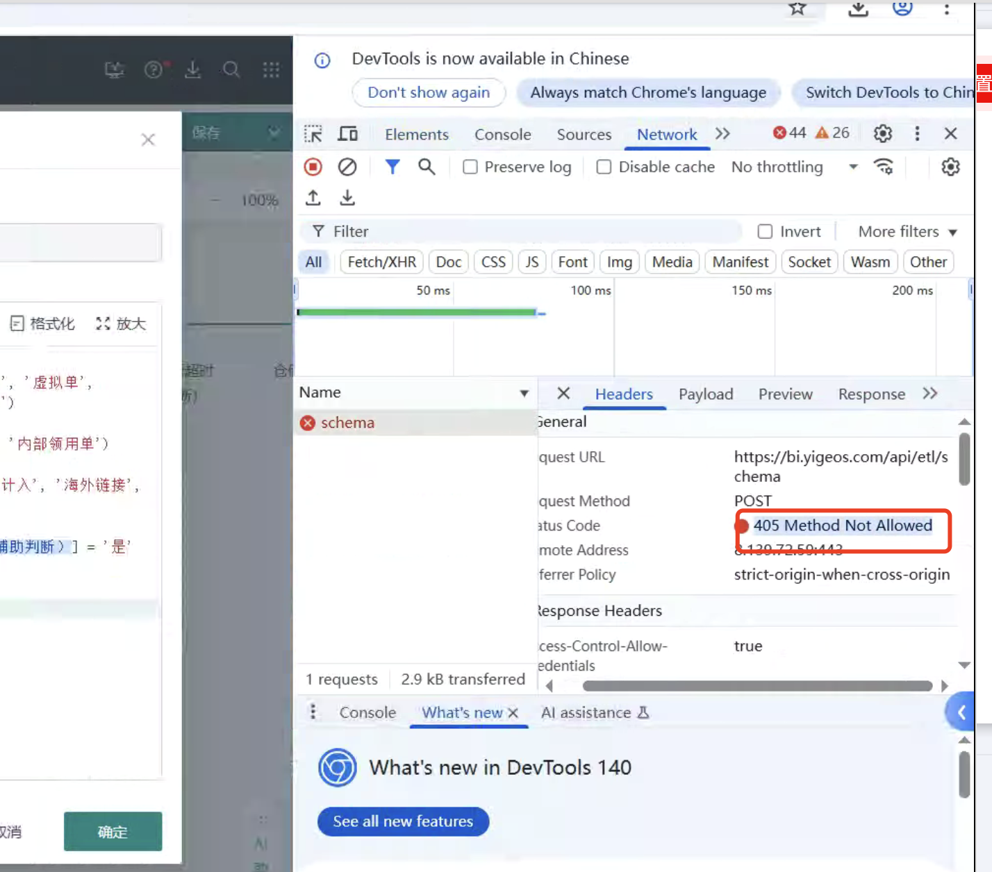Open the Payload tab
The height and width of the screenshot is (872, 992).
pos(705,394)
